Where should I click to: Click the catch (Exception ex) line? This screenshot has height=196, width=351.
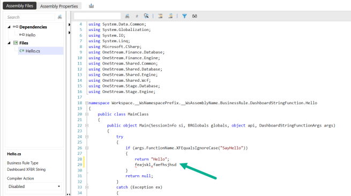[139, 187]
